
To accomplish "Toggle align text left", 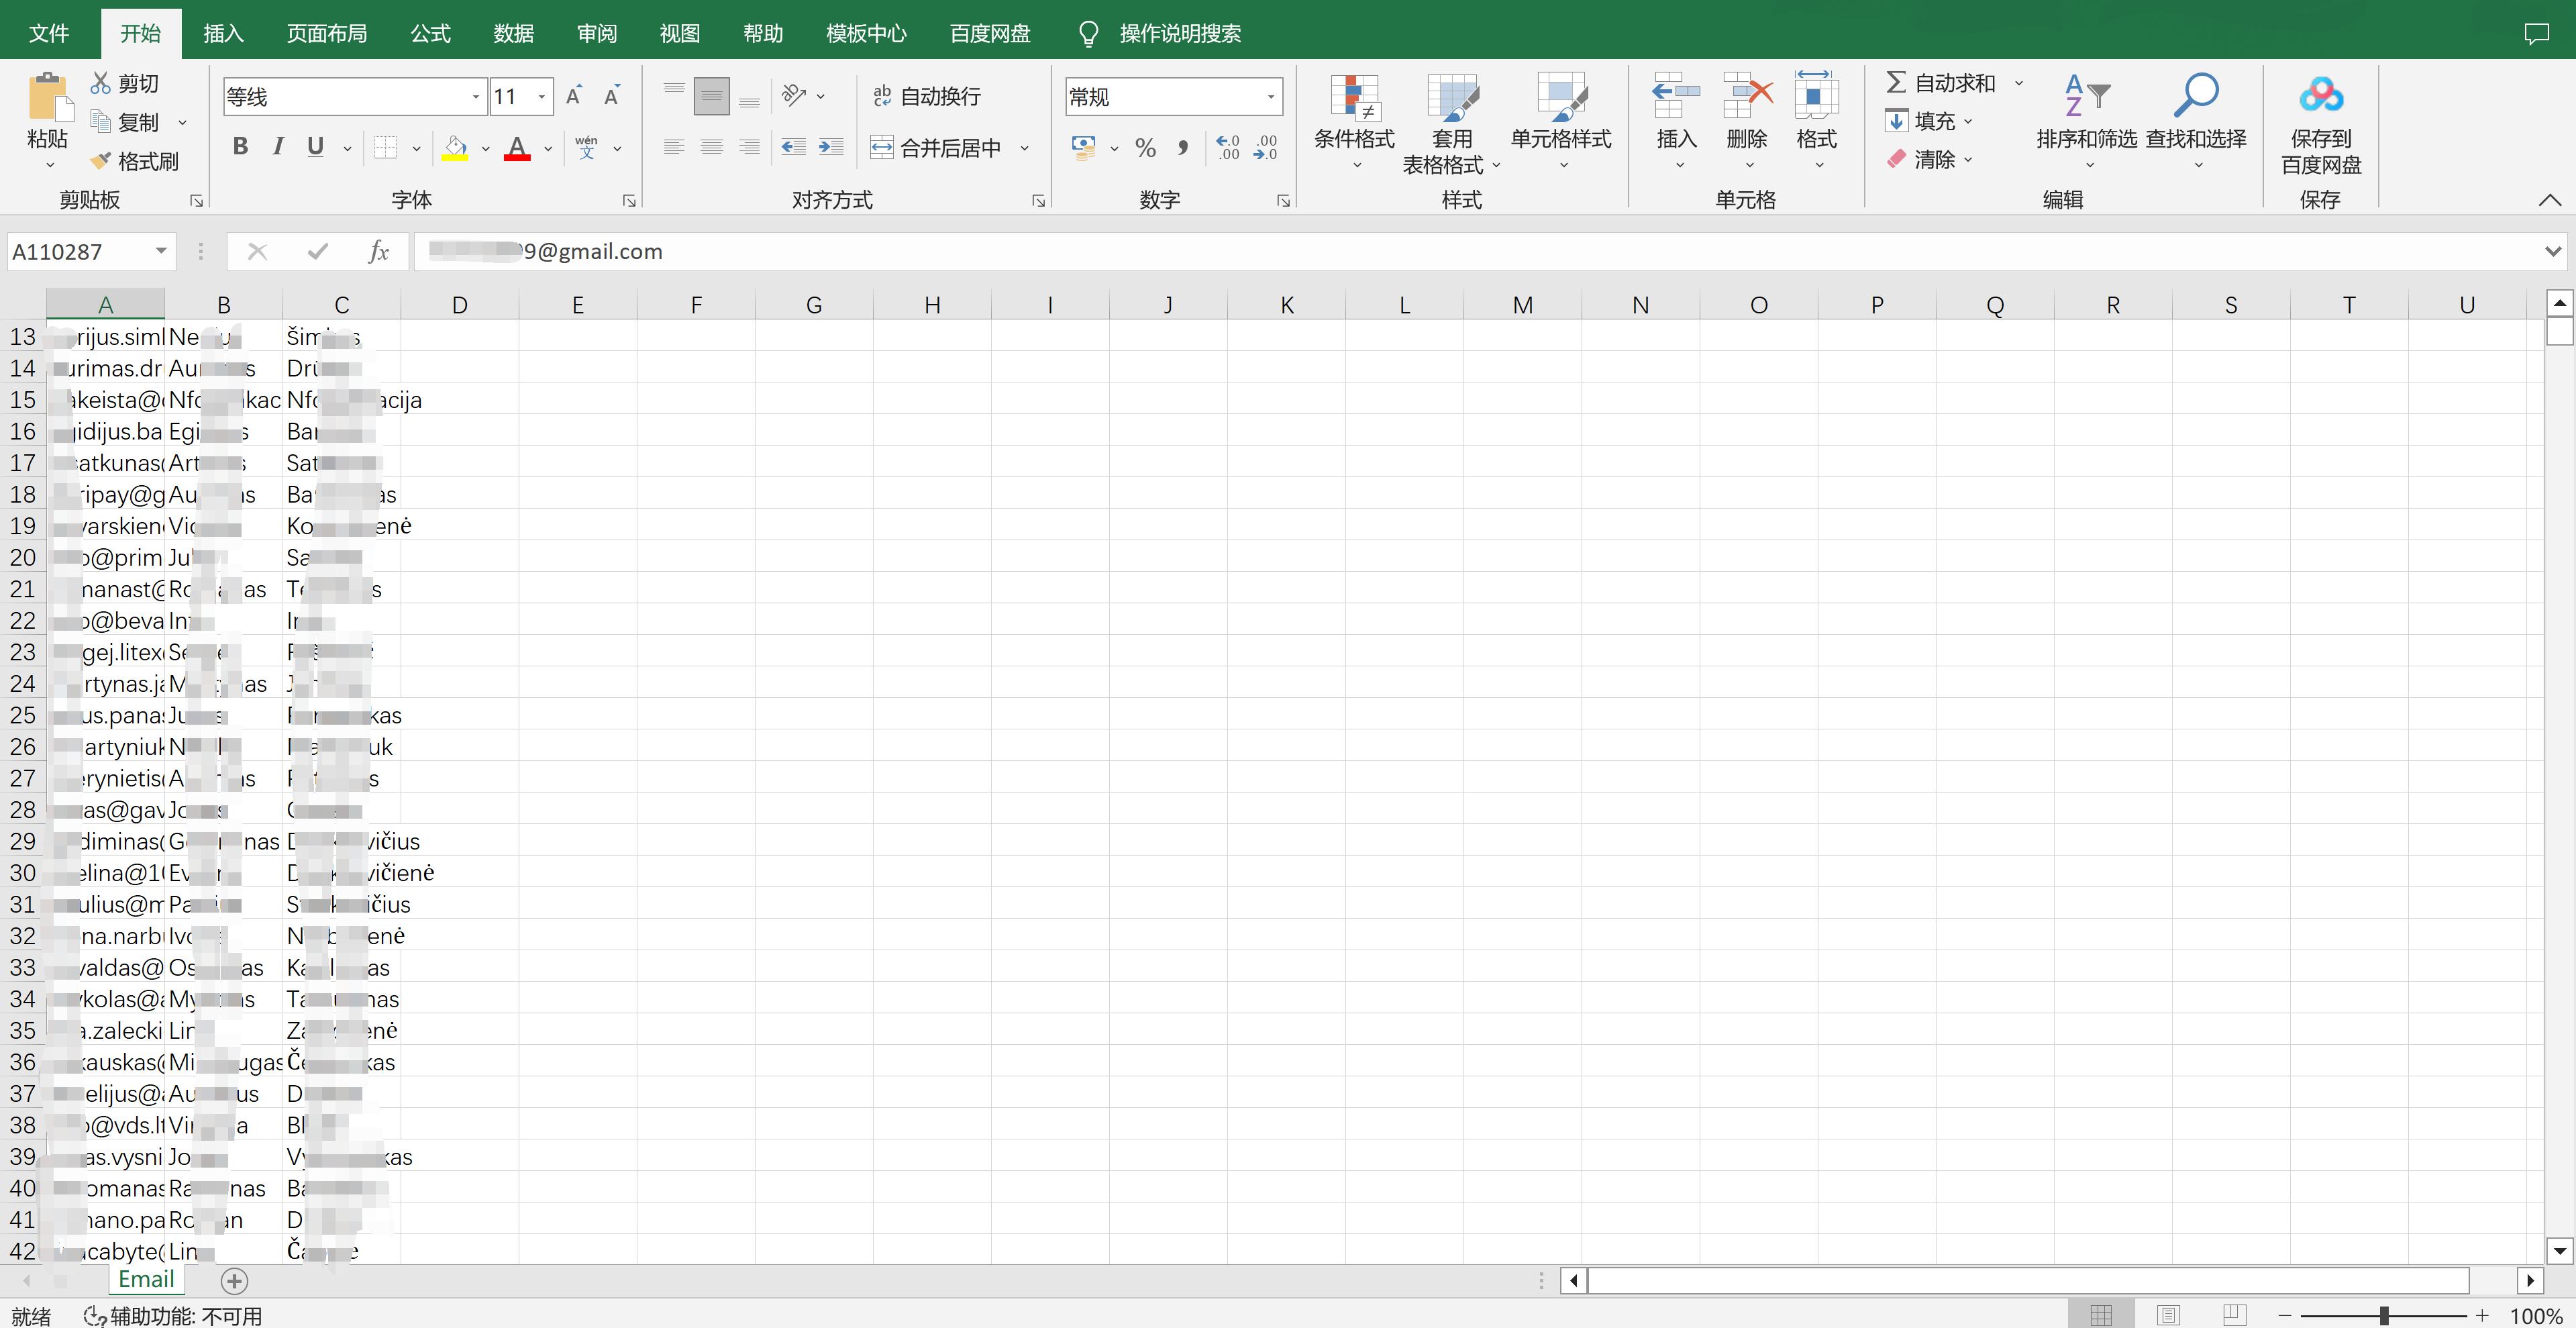I will coord(674,148).
